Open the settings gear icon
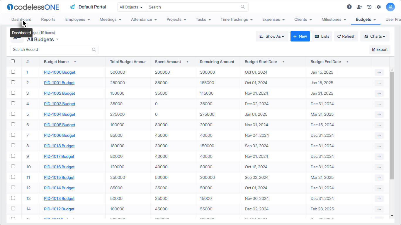Image resolution: width=401 pixels, height=225 pixels. pyautogui.click(x=379, y=6)
